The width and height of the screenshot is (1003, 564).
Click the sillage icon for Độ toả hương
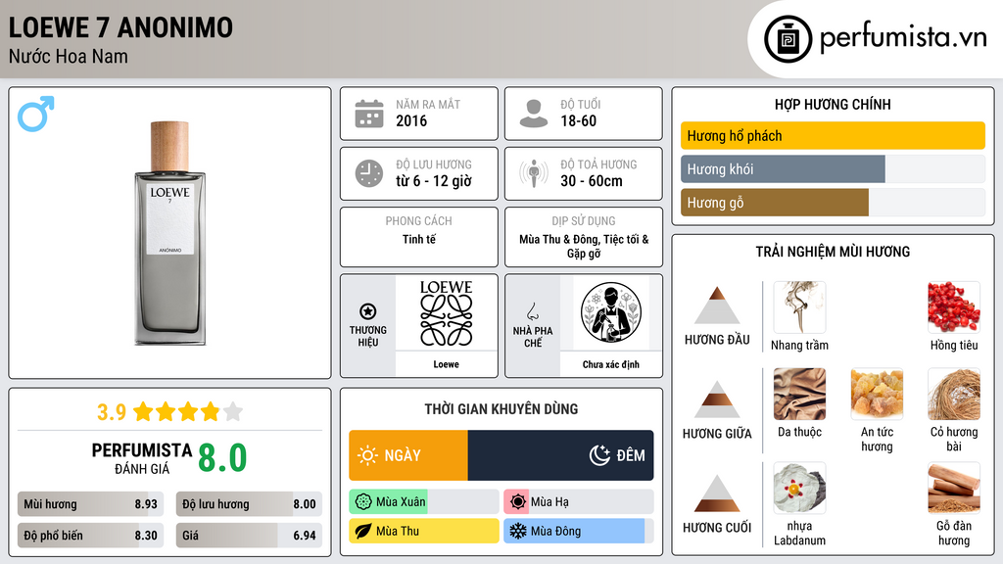[534, 173]
